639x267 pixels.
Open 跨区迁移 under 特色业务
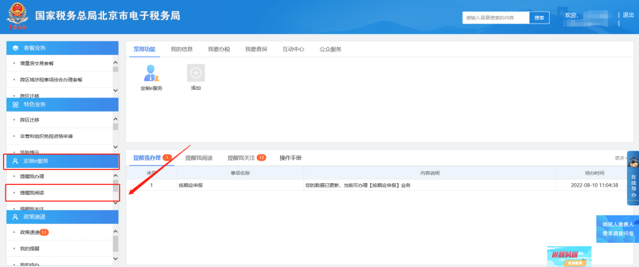point(30,120)
